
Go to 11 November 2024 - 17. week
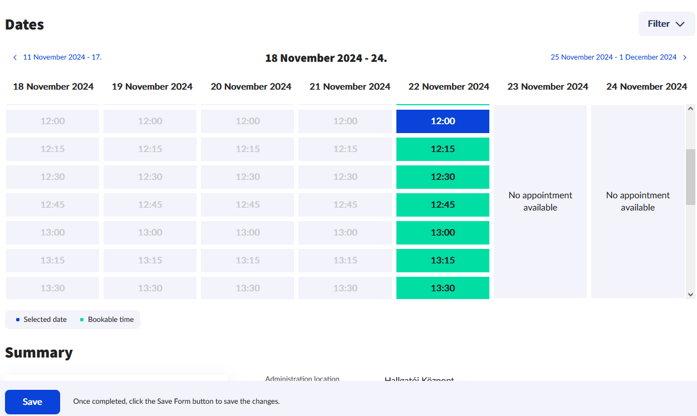point(62,57)
